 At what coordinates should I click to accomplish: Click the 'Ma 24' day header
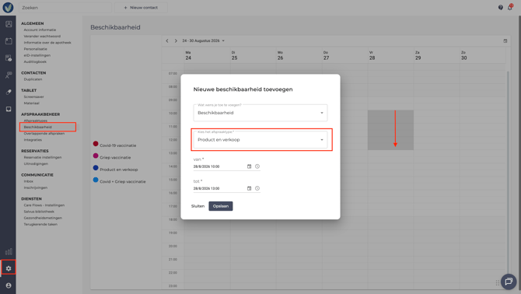[188, 55]
